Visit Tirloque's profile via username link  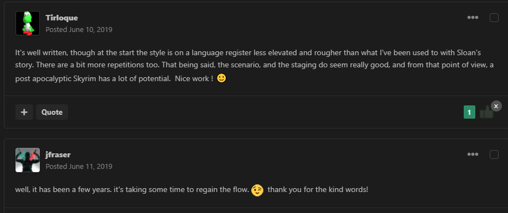61,18
